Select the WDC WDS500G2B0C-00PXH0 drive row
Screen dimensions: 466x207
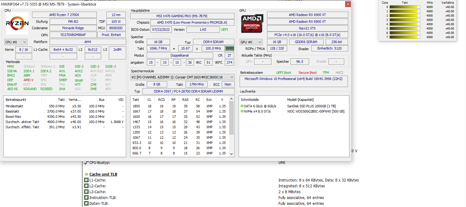[x=294, y=111]
